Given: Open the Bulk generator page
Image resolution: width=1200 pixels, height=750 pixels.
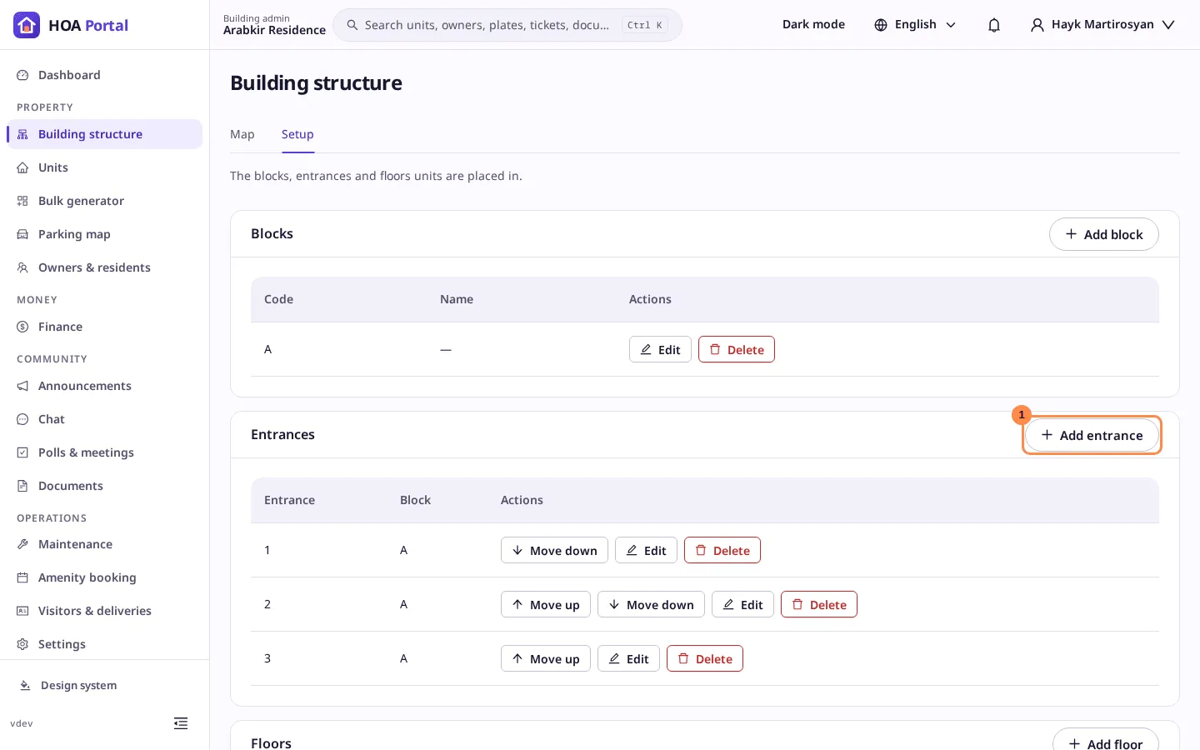Looking at the screenshot, I should tap(104, 201).
